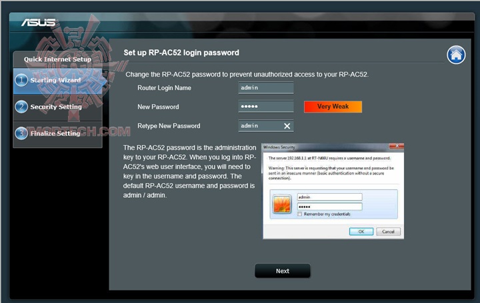480x303 pixels.
Task: Click OK in the Windows Security example image
Action: [361, 232]
